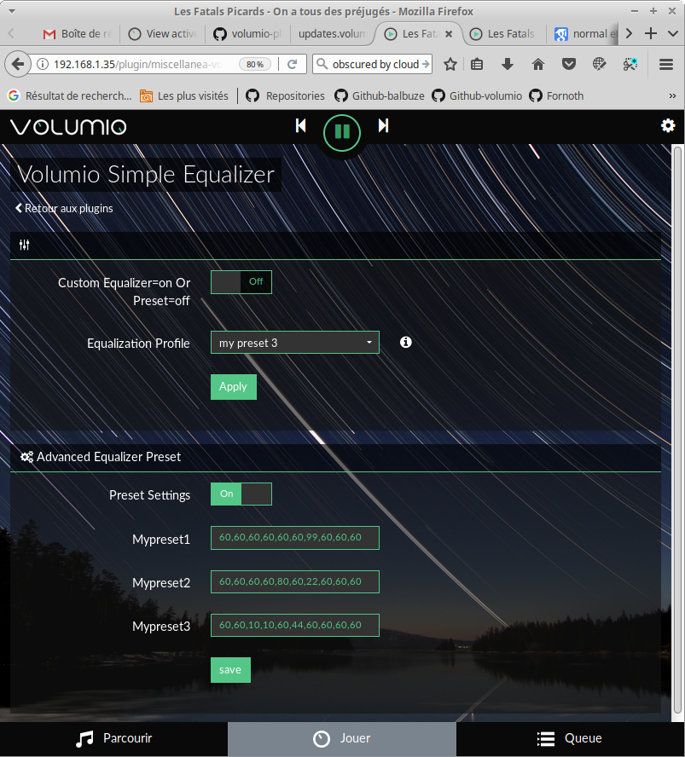Switch to 'normal e' search tab

[586, 34]
